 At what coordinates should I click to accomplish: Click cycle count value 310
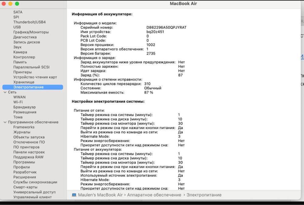147,84
